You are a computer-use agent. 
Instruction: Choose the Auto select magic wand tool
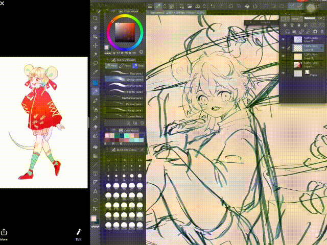coord(96,54)
